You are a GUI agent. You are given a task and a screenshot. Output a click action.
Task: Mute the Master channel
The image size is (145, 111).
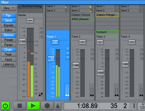tap(41, 32)
